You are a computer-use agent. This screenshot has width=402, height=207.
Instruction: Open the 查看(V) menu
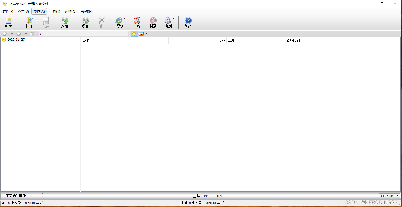(23, 12)
